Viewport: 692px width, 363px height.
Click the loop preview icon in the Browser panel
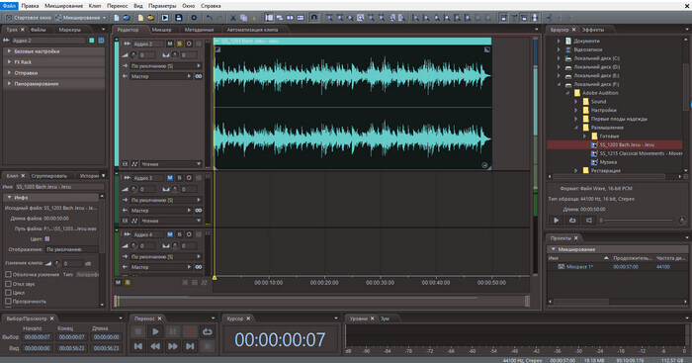coord(572,221)
